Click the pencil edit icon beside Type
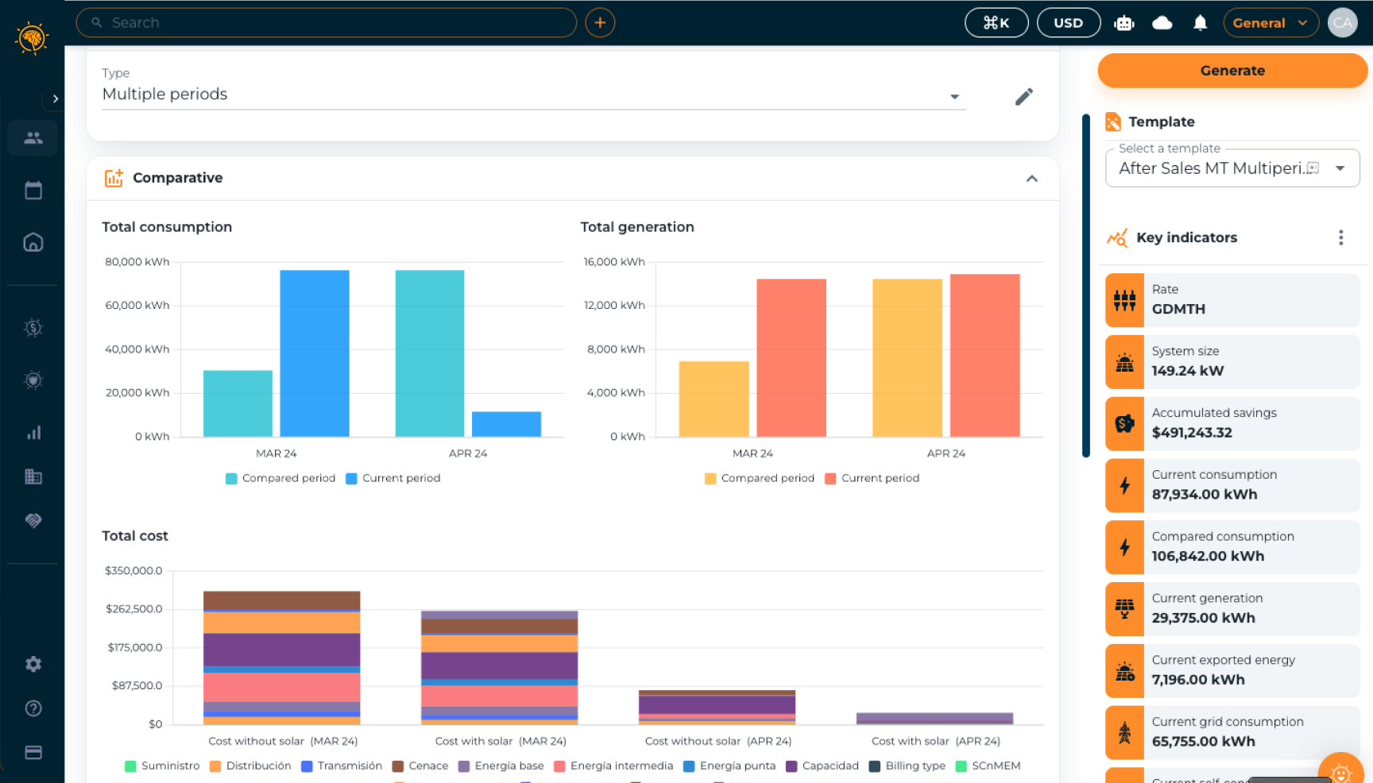This screenshot has width=1373, height=783. (1024, 97)
